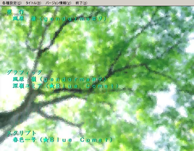Click the 深嶺ユミア (★Blue Comet) credit line
The width and height of the screenshot is (194, 151).
pos(65,86)
